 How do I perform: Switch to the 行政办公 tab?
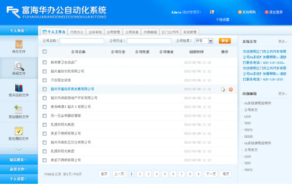pos(77,32)
